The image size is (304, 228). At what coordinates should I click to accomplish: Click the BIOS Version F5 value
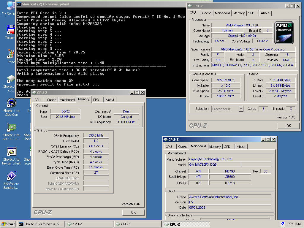click(x=229, y=202)
